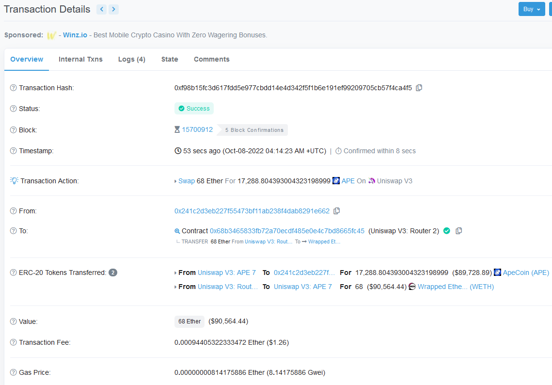Click help icon beside Status

coord(14,109)
